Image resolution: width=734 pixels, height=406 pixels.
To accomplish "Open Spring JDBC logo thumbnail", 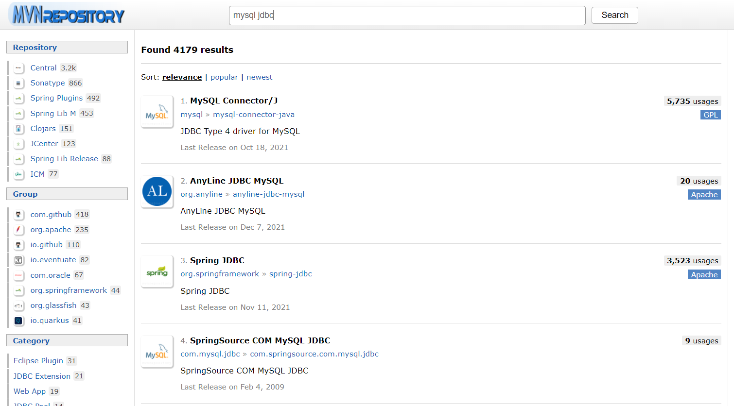I will [157, 271].
